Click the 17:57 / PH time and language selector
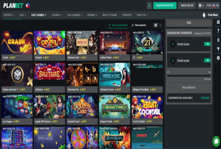Screen dimensions: 221x149 click(212, 6)
